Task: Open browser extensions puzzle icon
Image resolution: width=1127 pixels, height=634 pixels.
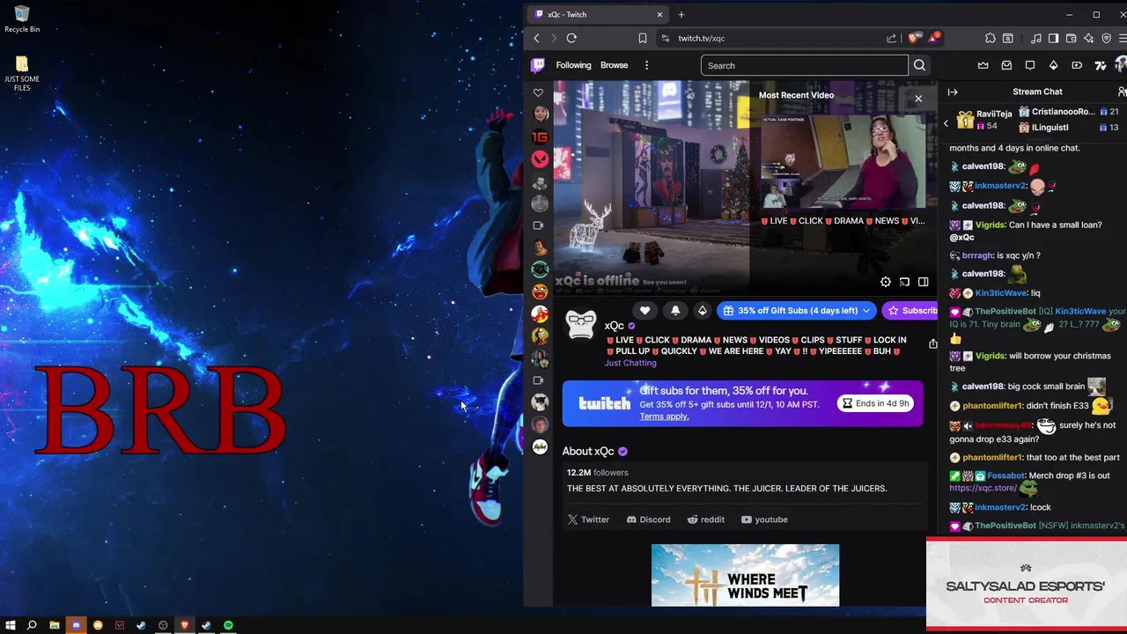Action: (991, 38)
